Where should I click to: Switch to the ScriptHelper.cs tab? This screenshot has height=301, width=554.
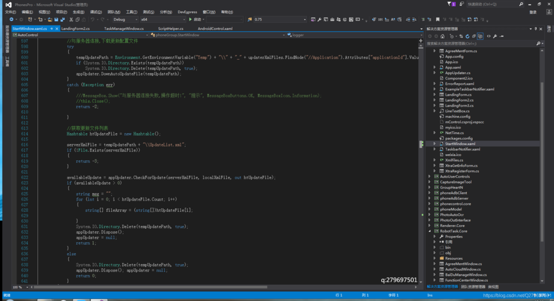tap(170, 29)
